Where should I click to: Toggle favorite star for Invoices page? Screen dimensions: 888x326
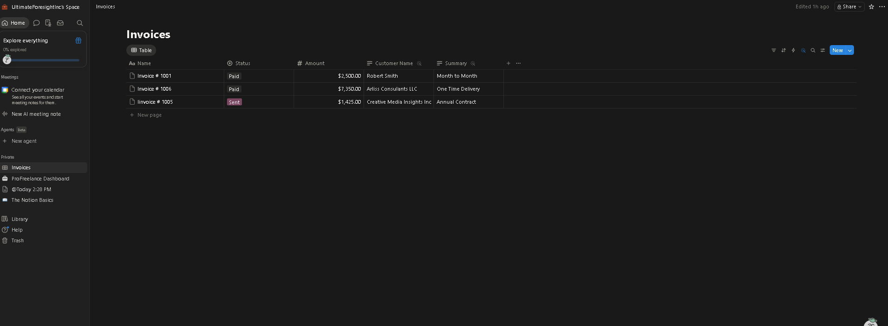871,7
